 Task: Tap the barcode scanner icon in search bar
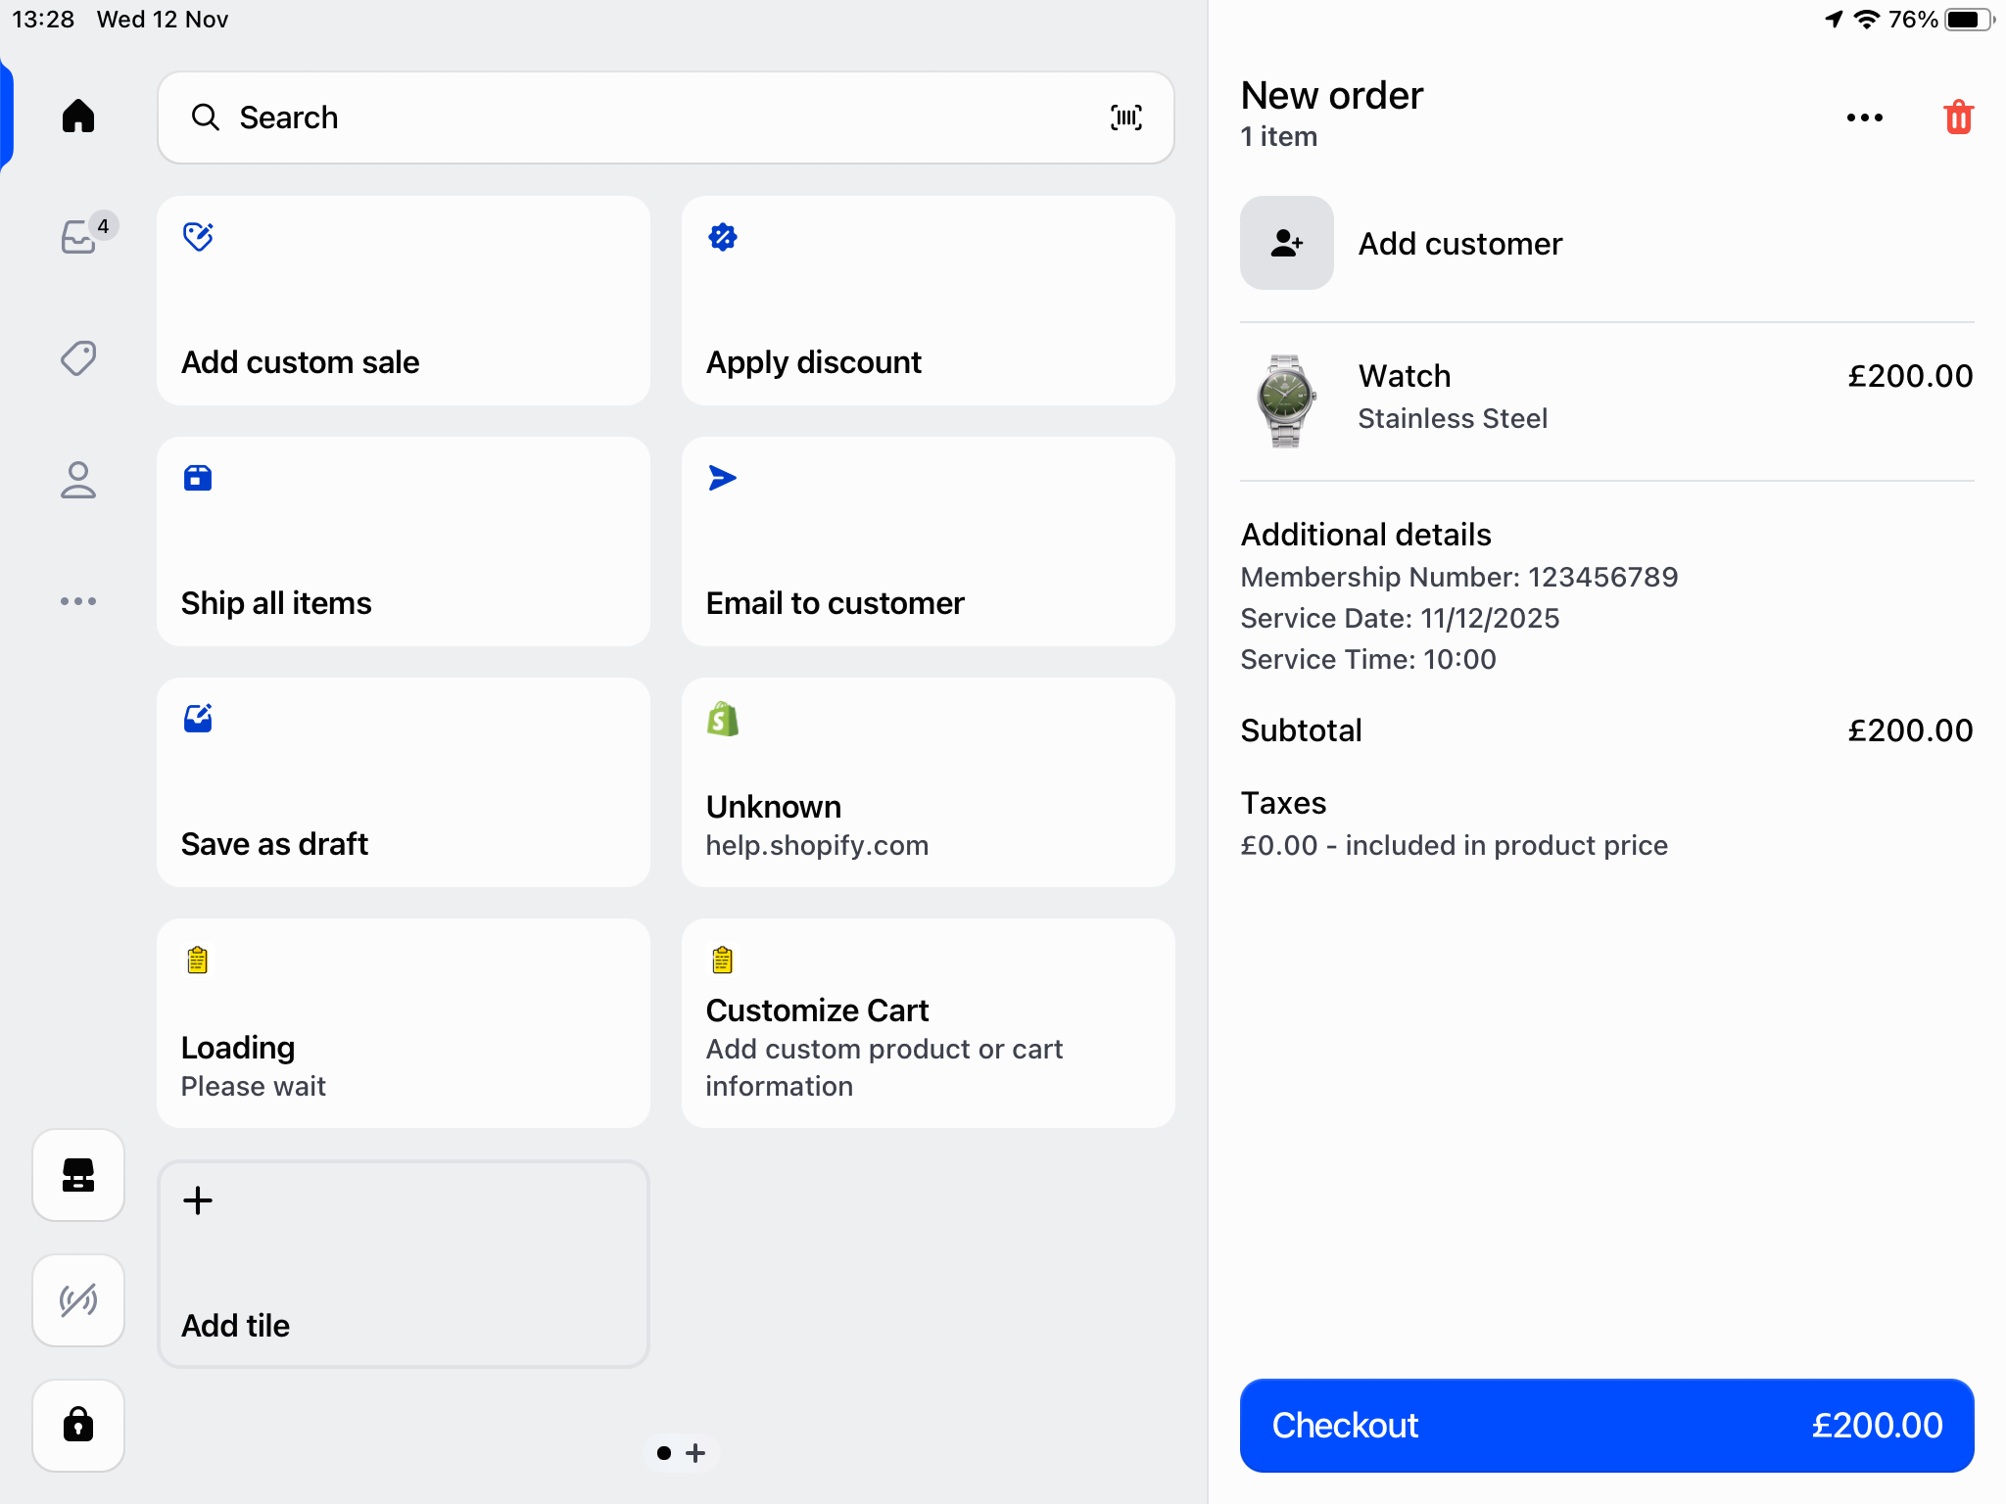(1124, 117)
